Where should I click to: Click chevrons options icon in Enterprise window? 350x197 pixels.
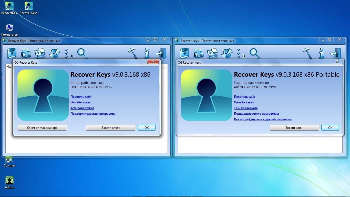coord(66,53)
